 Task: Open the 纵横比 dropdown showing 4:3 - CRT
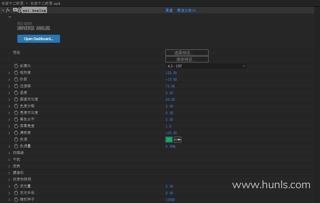click(206, 66)
